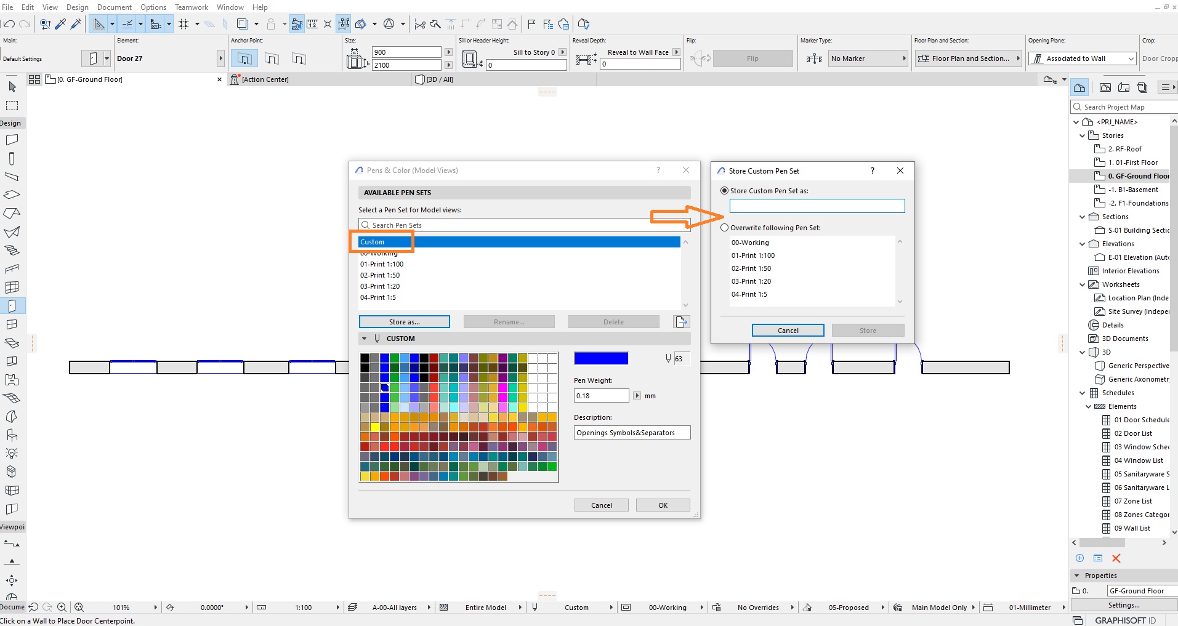Click the export pen set icon
Image resolution: width=1178 pixels, height=626 pixels.
[x=681, y=322]
